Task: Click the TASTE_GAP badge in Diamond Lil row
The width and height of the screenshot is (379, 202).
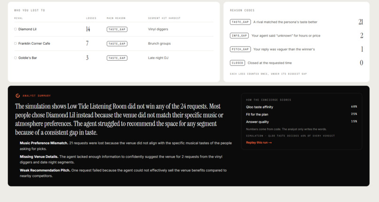Action: click(117, 29)
